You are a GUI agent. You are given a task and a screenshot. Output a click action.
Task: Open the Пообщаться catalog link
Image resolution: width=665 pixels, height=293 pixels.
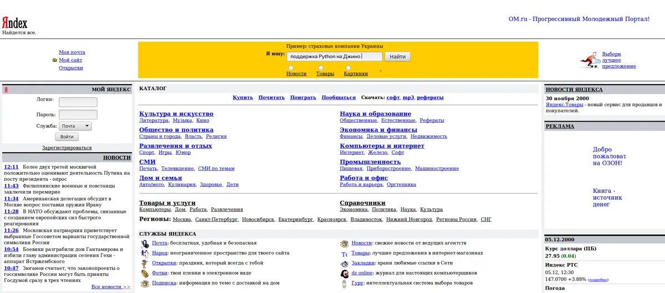coord(339,97)
